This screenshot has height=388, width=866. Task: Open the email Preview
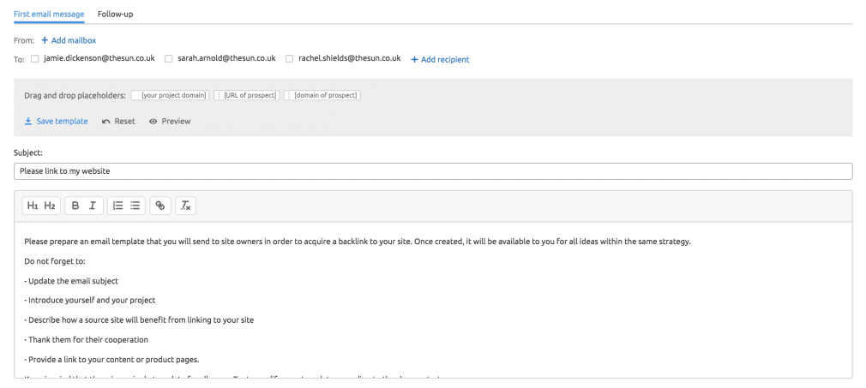click(170, 121)
